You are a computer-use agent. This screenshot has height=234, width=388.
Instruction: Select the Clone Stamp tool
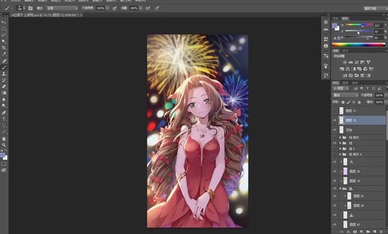[x=4, y=74]
